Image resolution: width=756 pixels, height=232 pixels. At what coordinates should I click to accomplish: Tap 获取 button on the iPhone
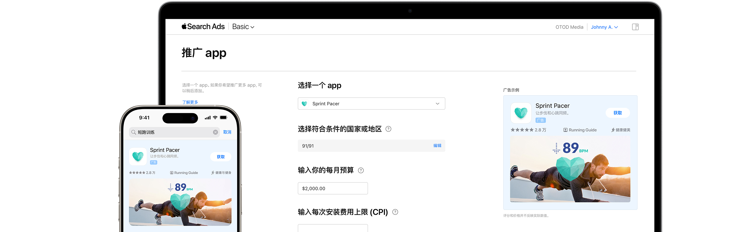tap(221, 157)
